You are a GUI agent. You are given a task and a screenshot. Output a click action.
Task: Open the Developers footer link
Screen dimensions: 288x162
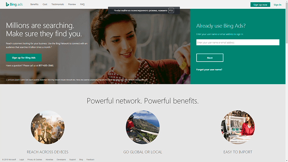[x=61, y=159]
